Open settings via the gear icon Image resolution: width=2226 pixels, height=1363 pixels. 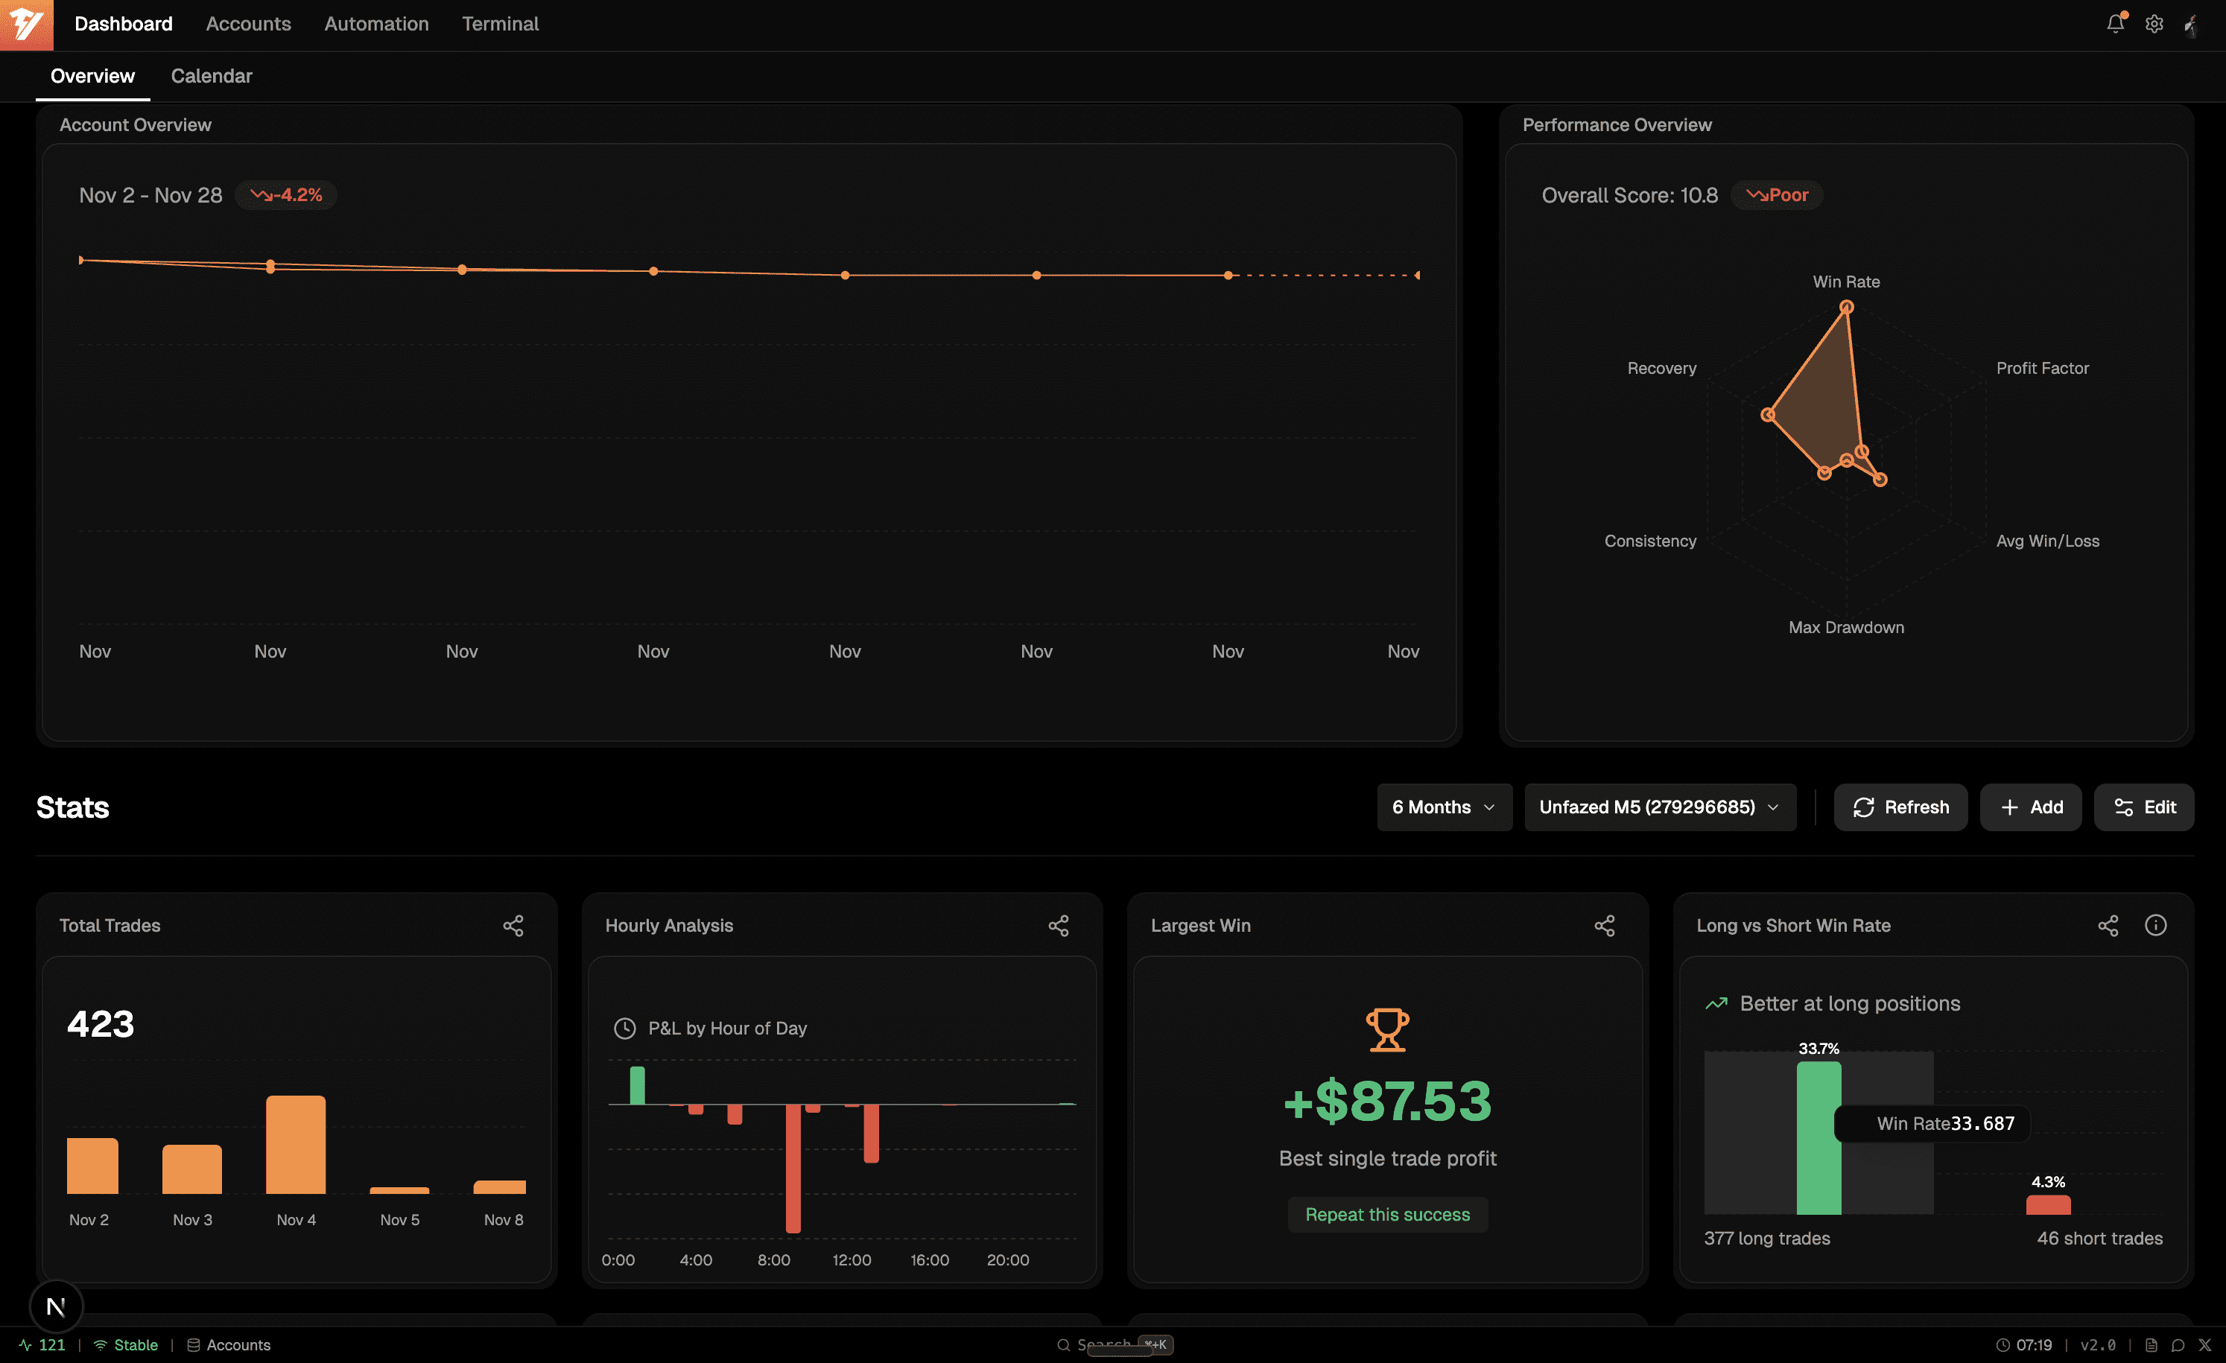[2154, 25]
